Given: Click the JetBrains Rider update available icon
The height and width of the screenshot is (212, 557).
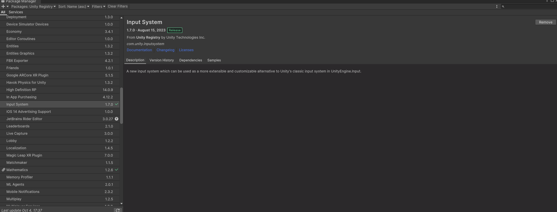Looking at the screenshot, I should 117,119.
